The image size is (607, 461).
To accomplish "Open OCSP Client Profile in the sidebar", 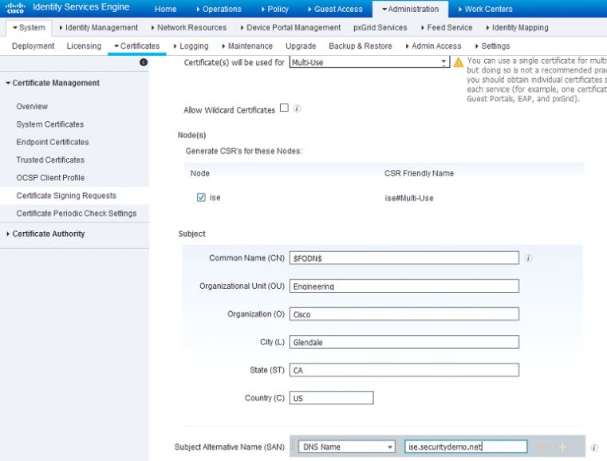I will point(50,178).
